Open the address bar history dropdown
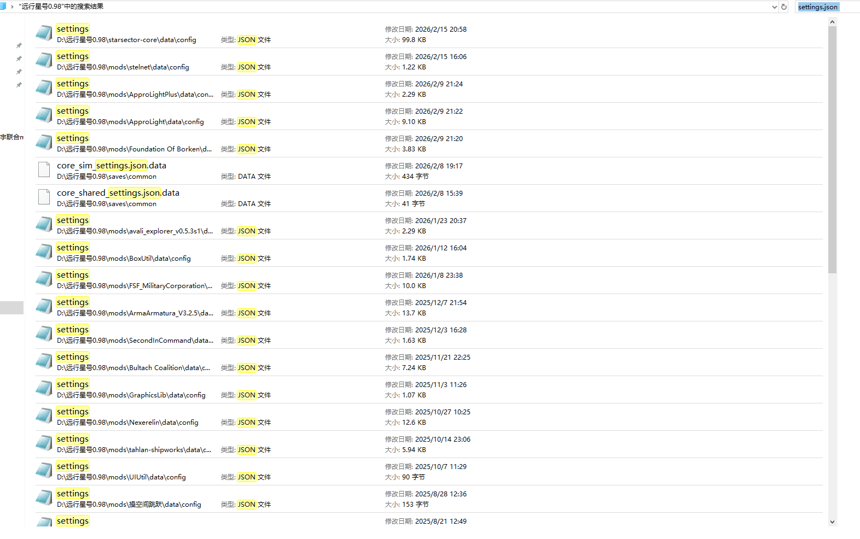Image resolution: width=860 pixels, height=539 pixels. pyautogui.click(x=774, y=7)
